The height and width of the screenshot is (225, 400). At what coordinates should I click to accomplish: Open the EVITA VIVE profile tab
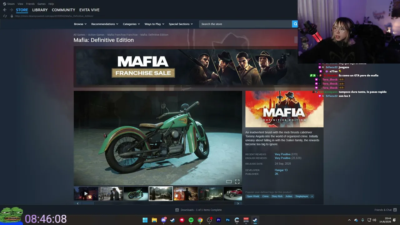click(x=89, y=10)
